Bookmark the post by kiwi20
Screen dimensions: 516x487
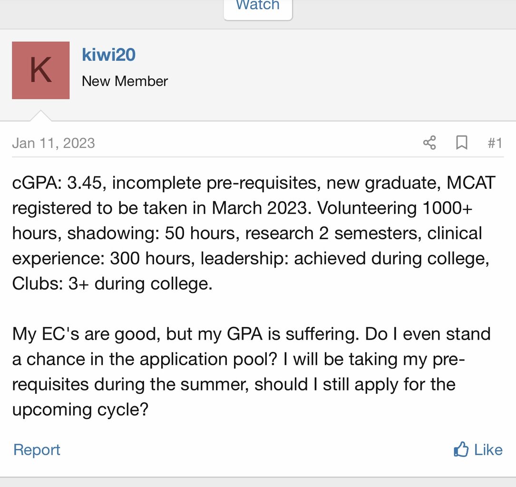click(x=461, y=143)
